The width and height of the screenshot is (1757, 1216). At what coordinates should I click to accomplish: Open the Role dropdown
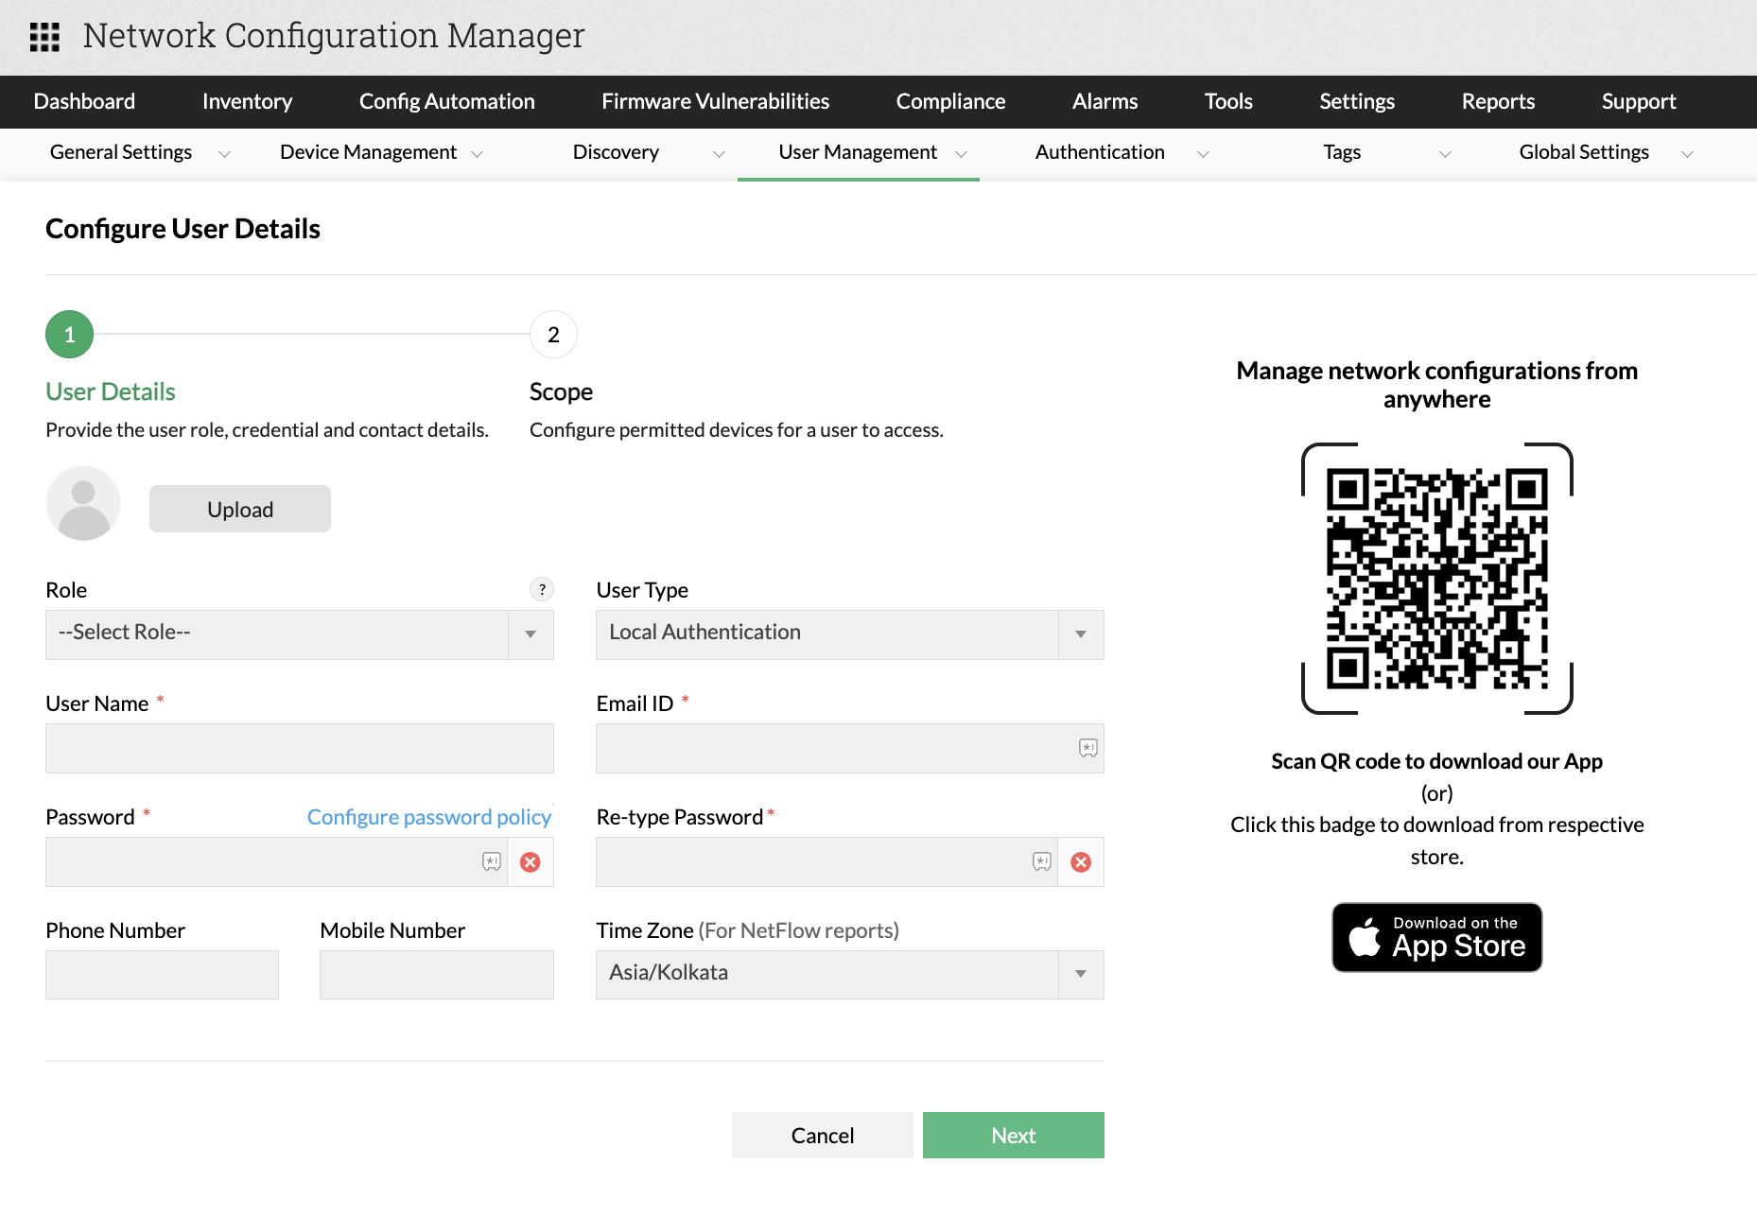pos(299,634)
